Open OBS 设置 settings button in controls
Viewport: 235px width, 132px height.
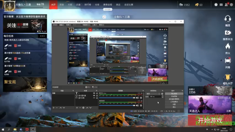174,104
